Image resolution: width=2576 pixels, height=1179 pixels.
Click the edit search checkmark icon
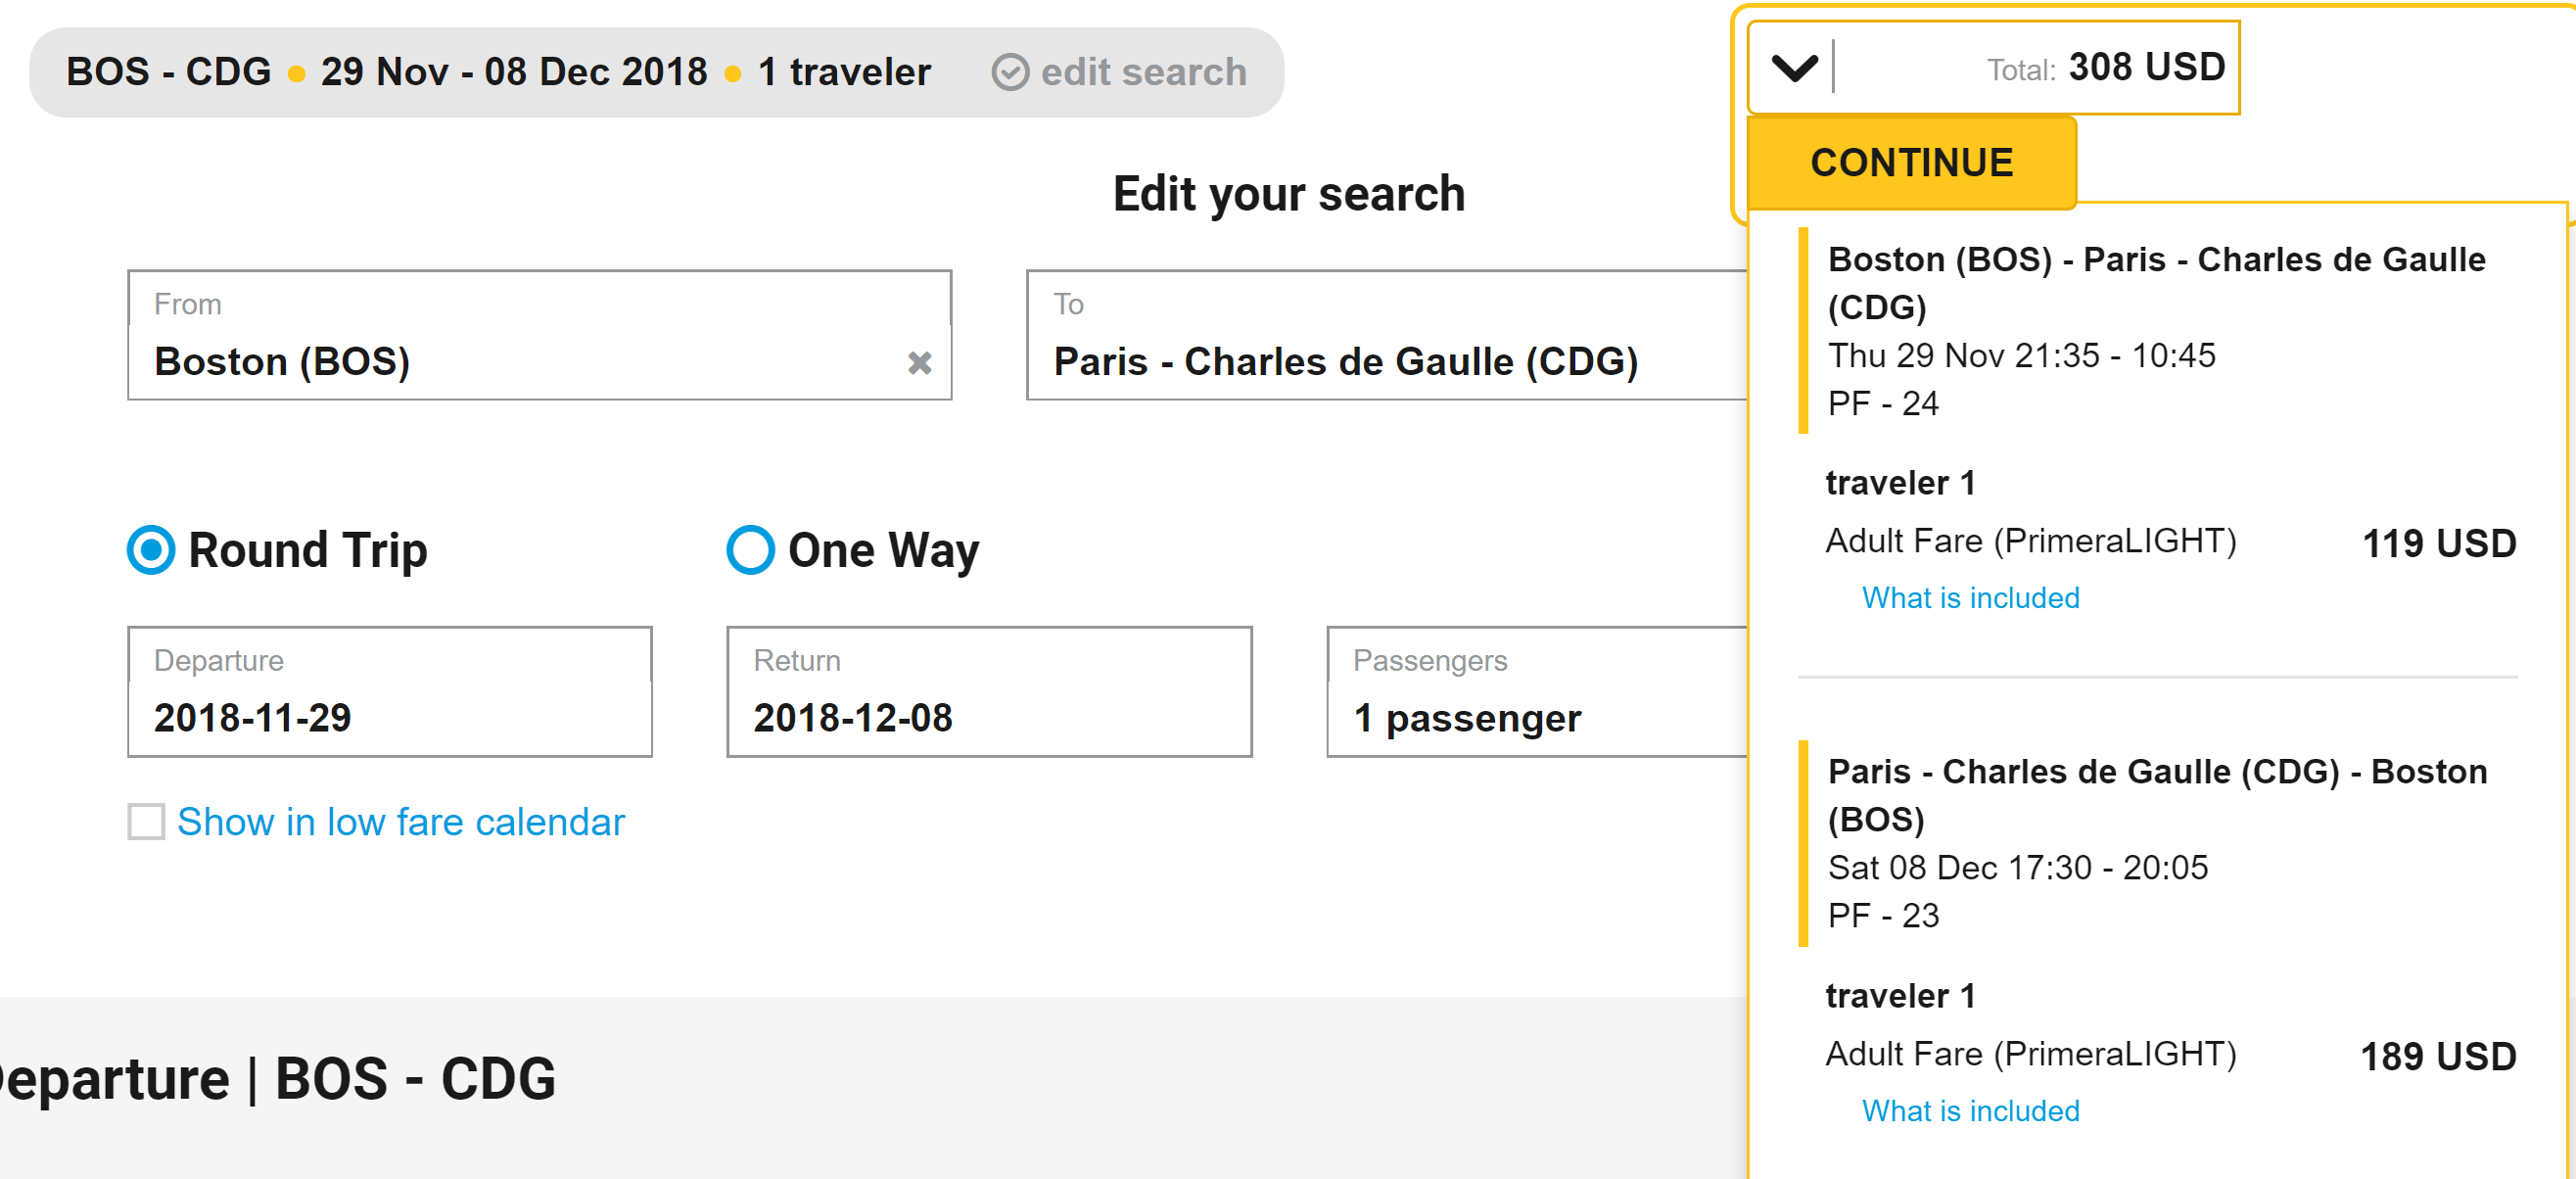1009,72
